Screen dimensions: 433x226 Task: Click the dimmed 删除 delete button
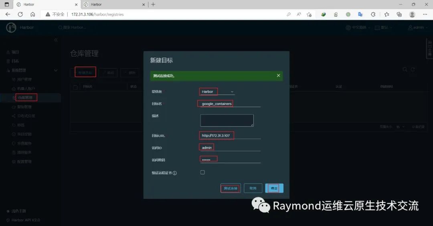[x=129, y=73]
